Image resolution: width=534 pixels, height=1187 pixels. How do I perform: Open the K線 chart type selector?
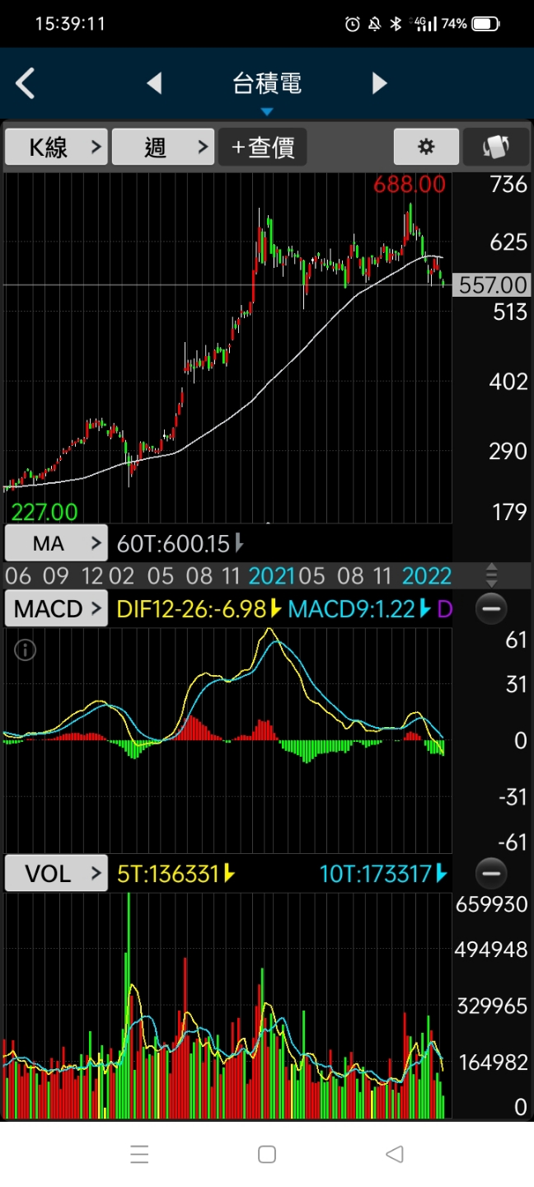[x=56, y=148]
